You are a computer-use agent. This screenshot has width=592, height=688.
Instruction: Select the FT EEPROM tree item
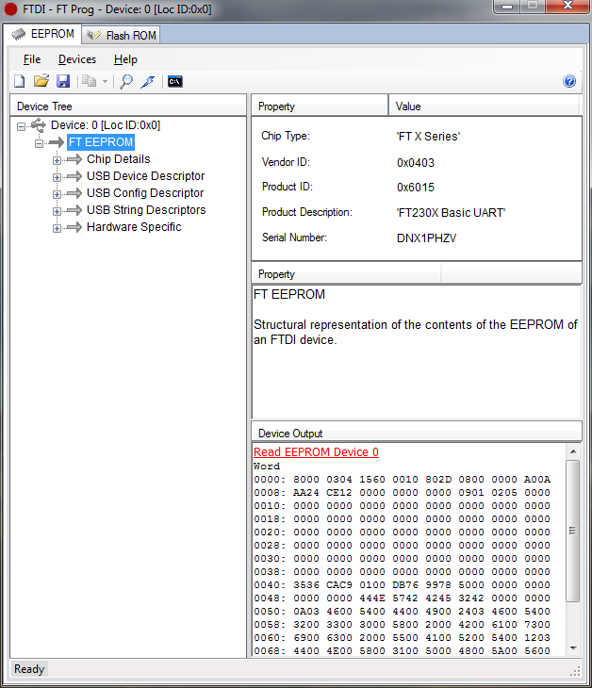(x=101, y=142)
